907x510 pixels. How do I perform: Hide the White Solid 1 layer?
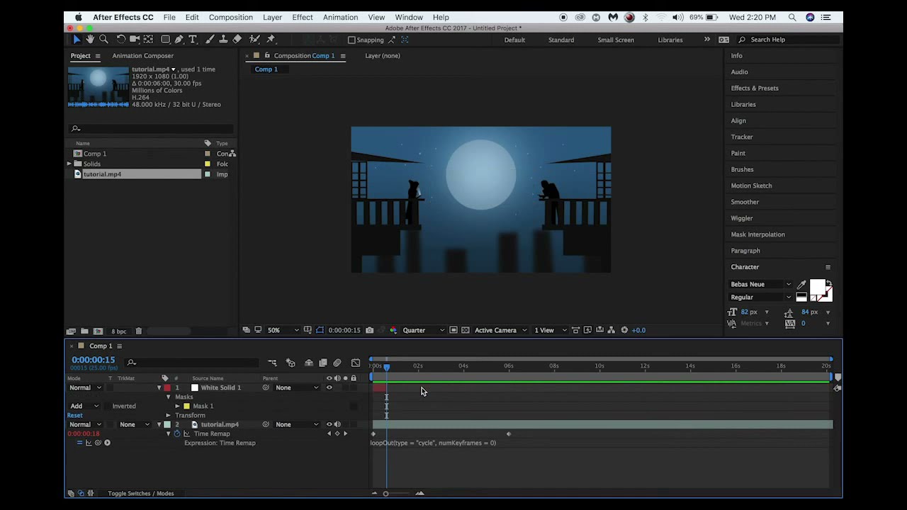pos(329,387)
